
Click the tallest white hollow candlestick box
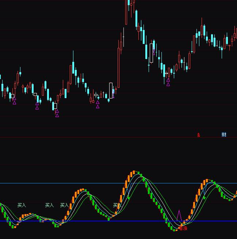[x=152, y=53]
